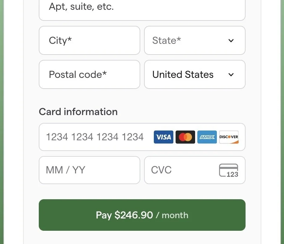Select the MM / YY expiry field
284x244 pixels.
pos(90,170)
